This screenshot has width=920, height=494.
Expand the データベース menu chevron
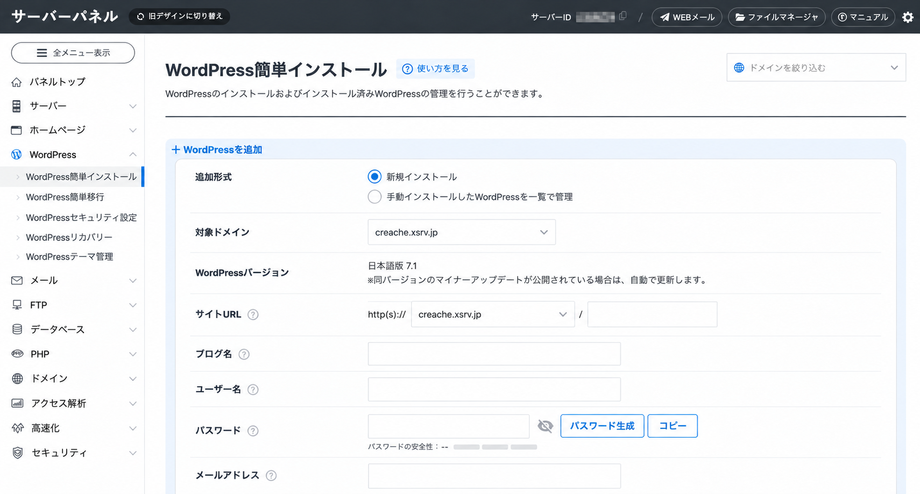pos(132,330)
